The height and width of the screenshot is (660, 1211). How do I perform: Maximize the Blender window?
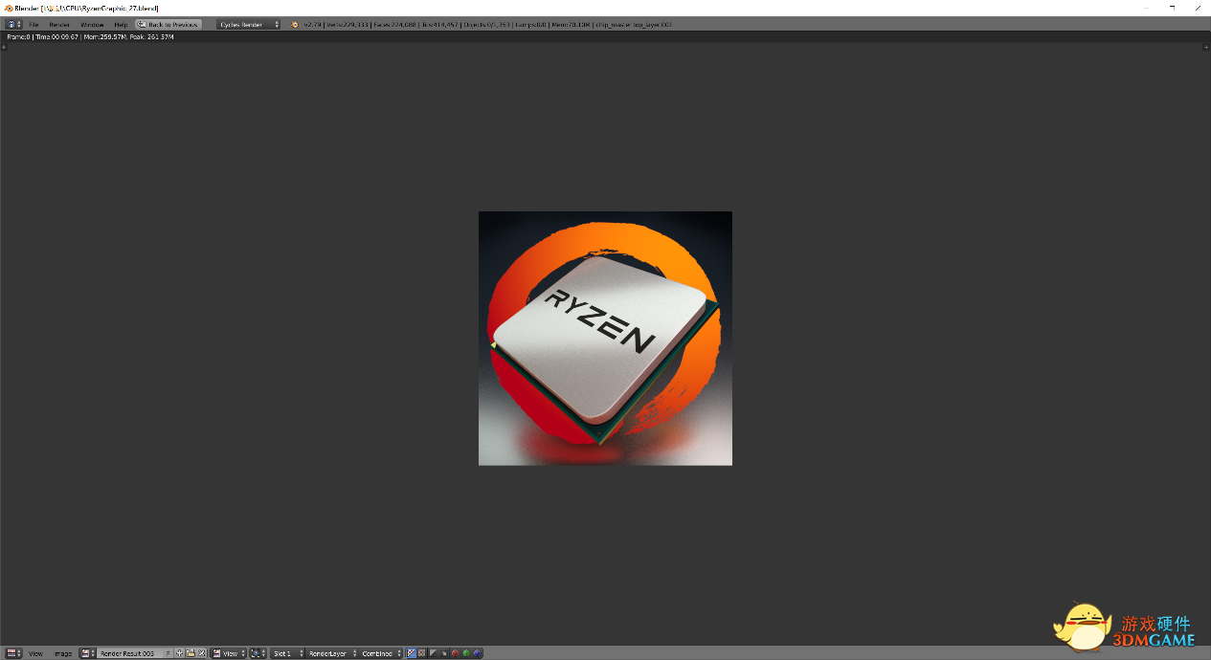tap(1172, 8)
